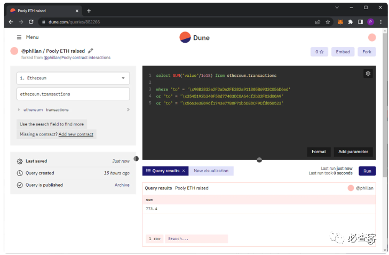Click the sum column header
This screenshot has width=389, height=255.
tap(149, 200)
